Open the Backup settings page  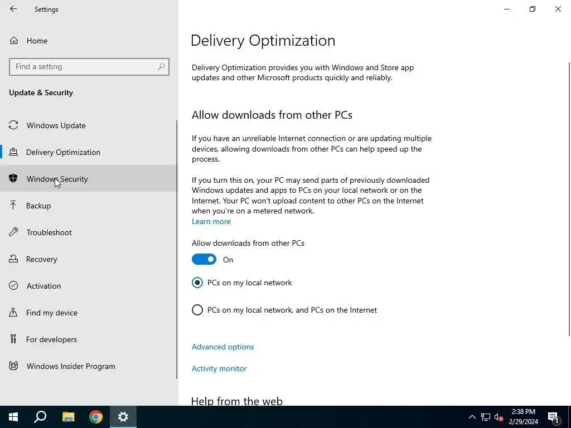point(89,206)
